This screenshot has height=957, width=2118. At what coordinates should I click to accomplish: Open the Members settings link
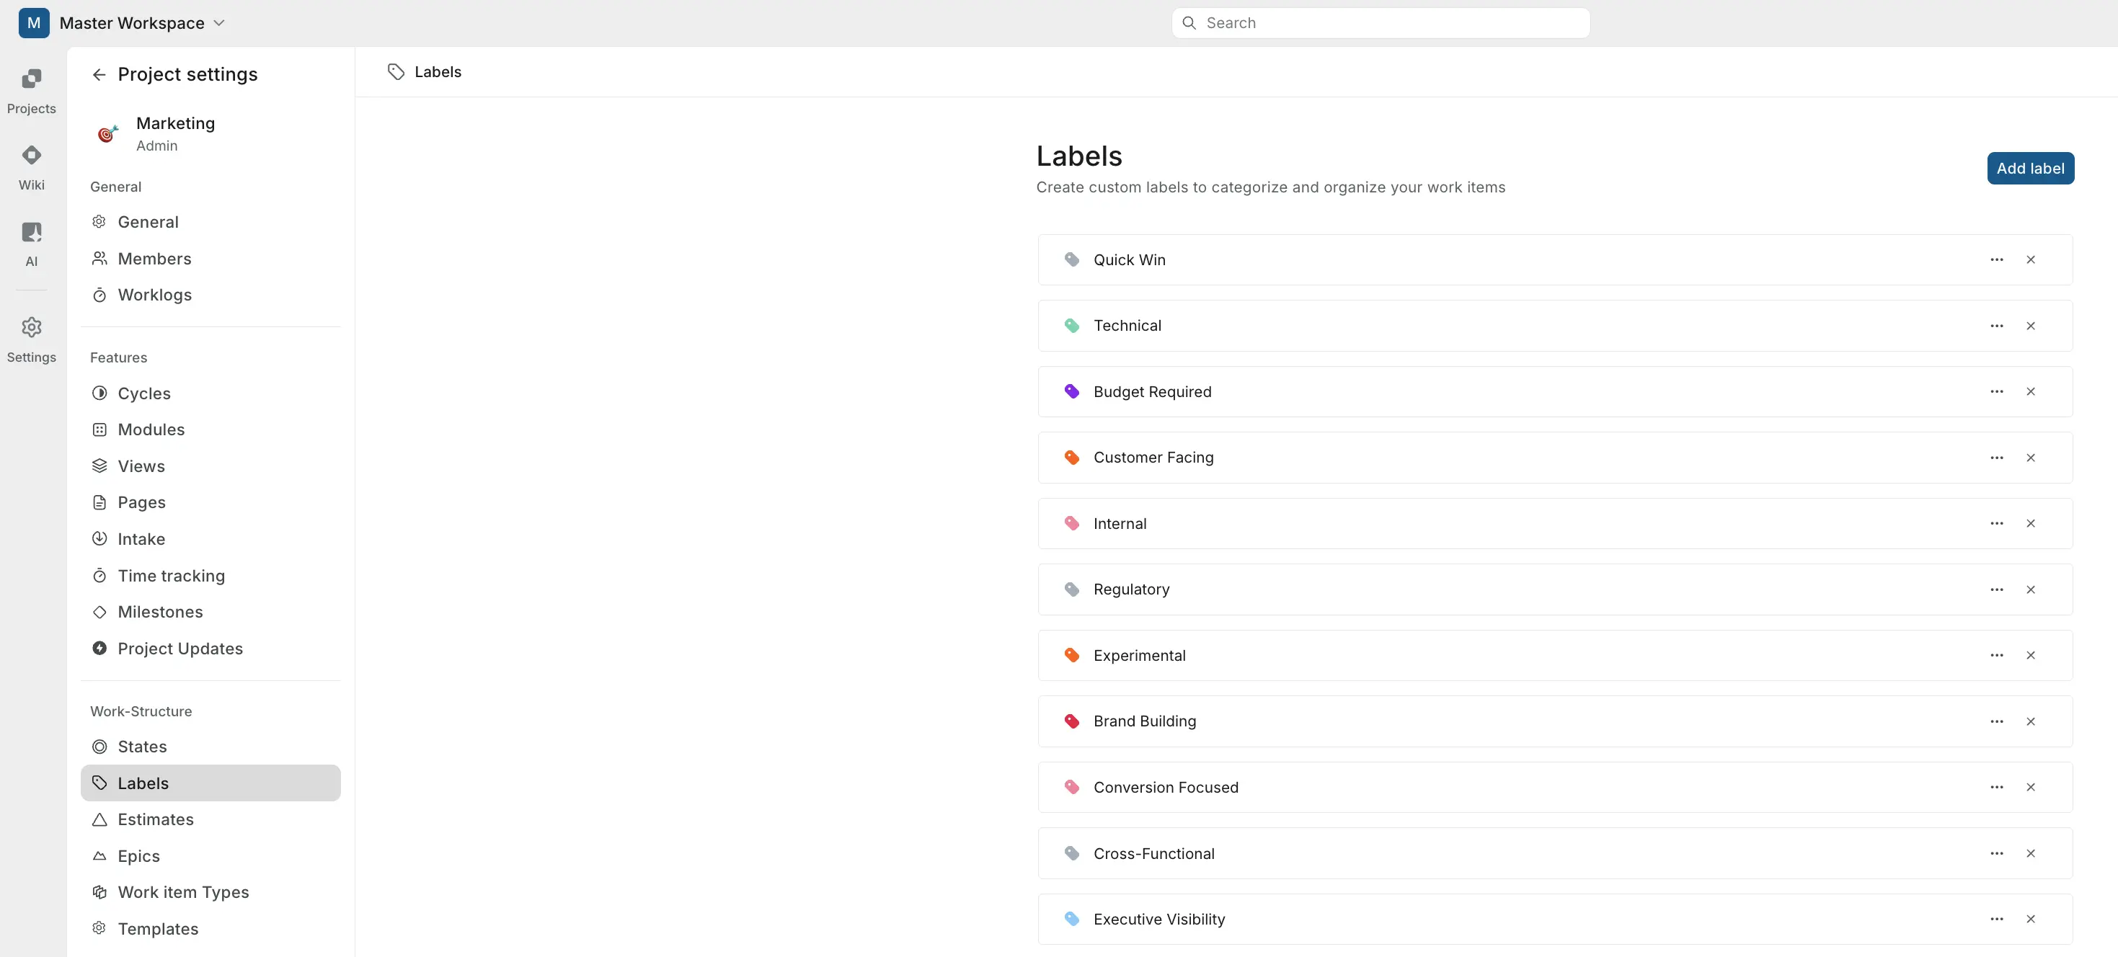tap(154, 258)
